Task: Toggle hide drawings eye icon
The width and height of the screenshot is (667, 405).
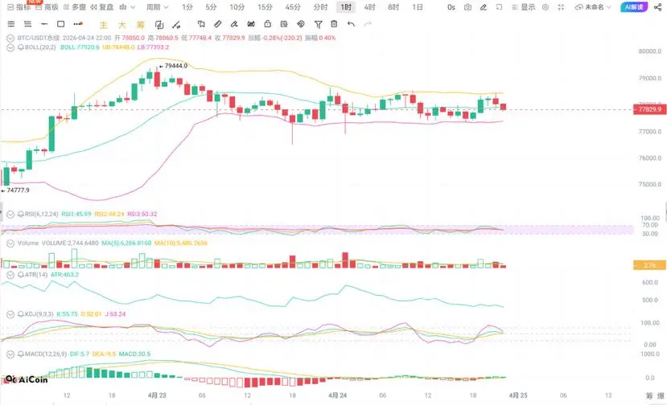Action: point(301,24)
